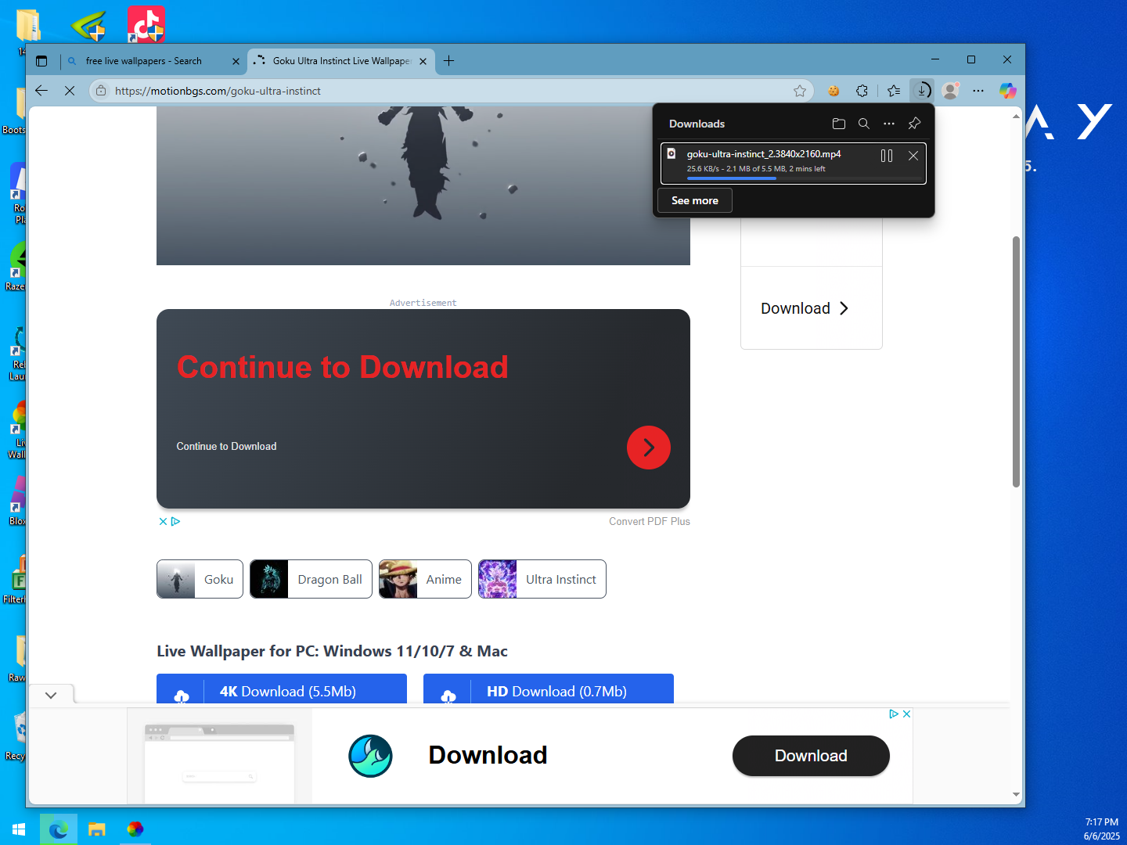Open the cookie extension icon
This screenshot has height=845, width=1127.
pyautogui.click(x=834, y=91)
